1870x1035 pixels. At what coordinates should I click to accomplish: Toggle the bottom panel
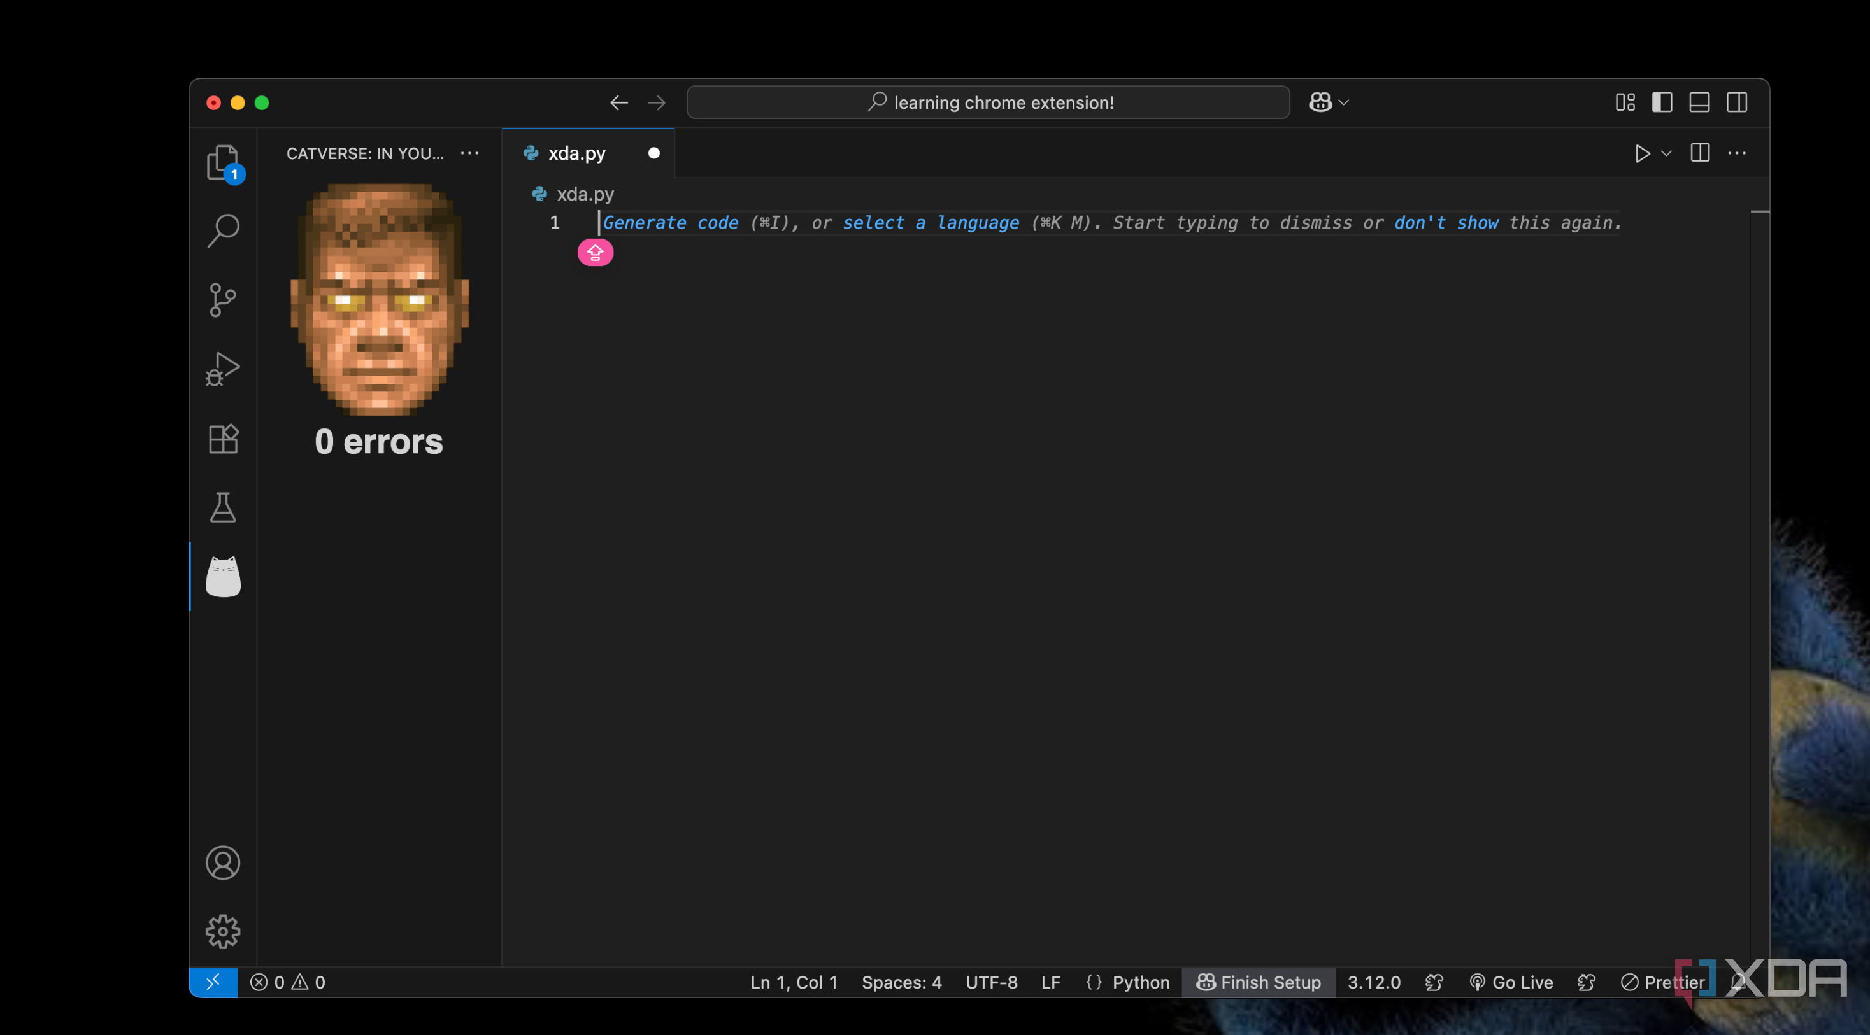[x=1699, y=102]
